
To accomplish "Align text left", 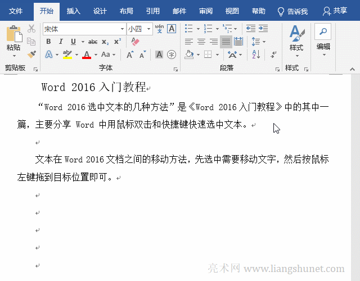I will point(189,42).
